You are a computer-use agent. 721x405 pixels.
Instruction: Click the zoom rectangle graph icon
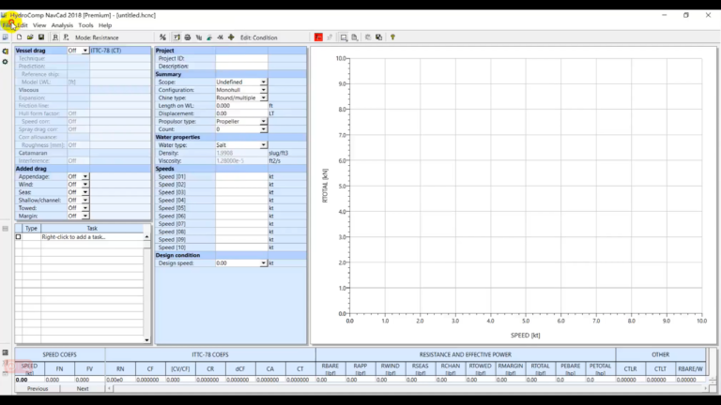pos(344,37)
